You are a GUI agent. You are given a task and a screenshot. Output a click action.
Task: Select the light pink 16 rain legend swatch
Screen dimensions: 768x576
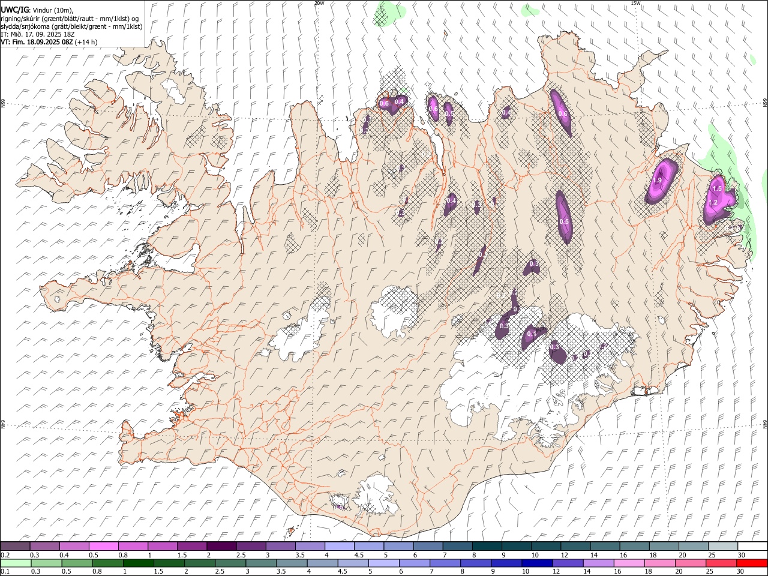pos(629,563)
